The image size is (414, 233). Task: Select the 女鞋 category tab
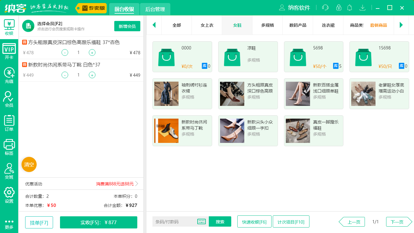[237, 25]
